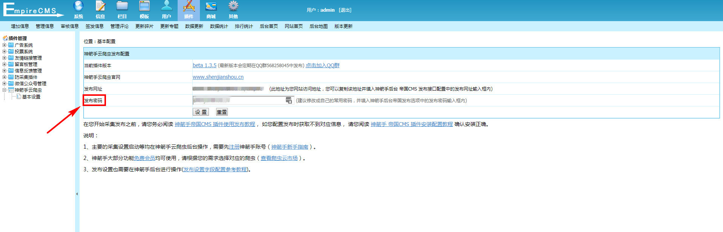Open 数据更新 in the submenu
This screenshot has width=723, height=232.
[194, 26]
